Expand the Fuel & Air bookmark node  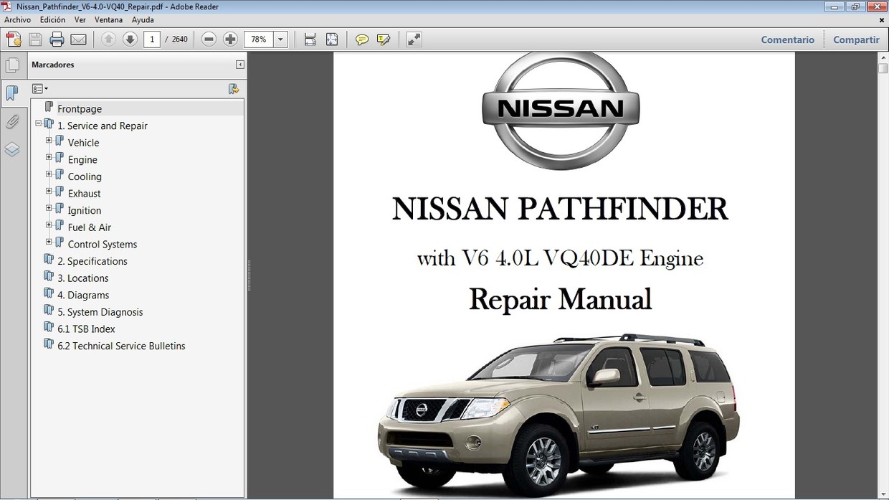point(49,225)
